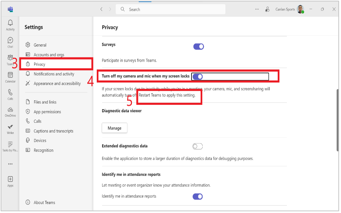The height and width of the screenshot is (213, 341).
Task: Toggle Identify me in attendance reports
Action: tap(198, 197)
